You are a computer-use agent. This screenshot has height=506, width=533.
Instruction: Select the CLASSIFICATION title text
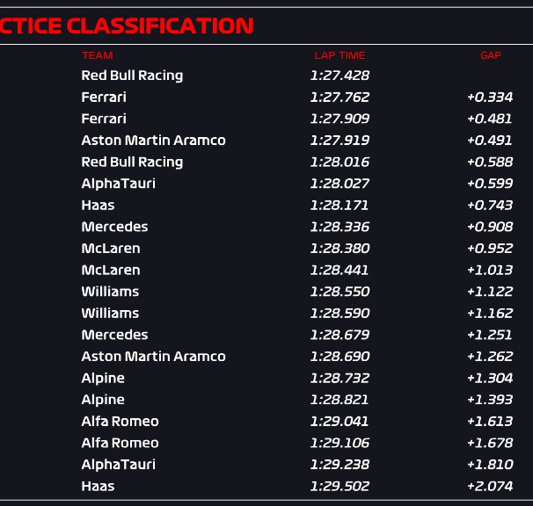[160, 25]
